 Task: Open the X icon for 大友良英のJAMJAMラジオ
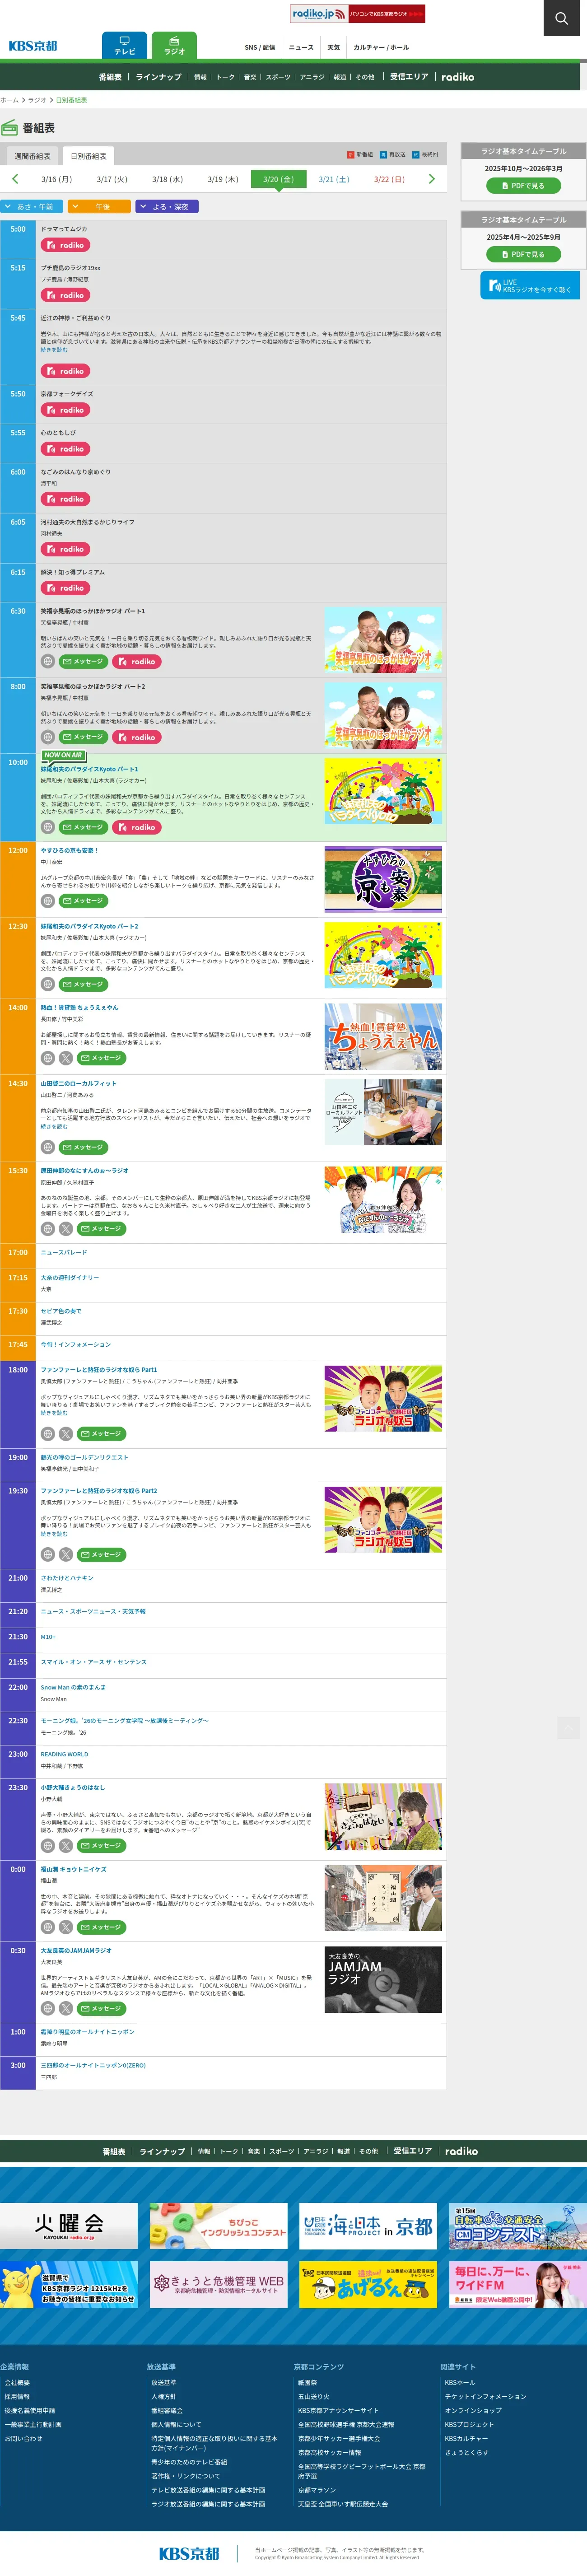tap(66, 2008)
